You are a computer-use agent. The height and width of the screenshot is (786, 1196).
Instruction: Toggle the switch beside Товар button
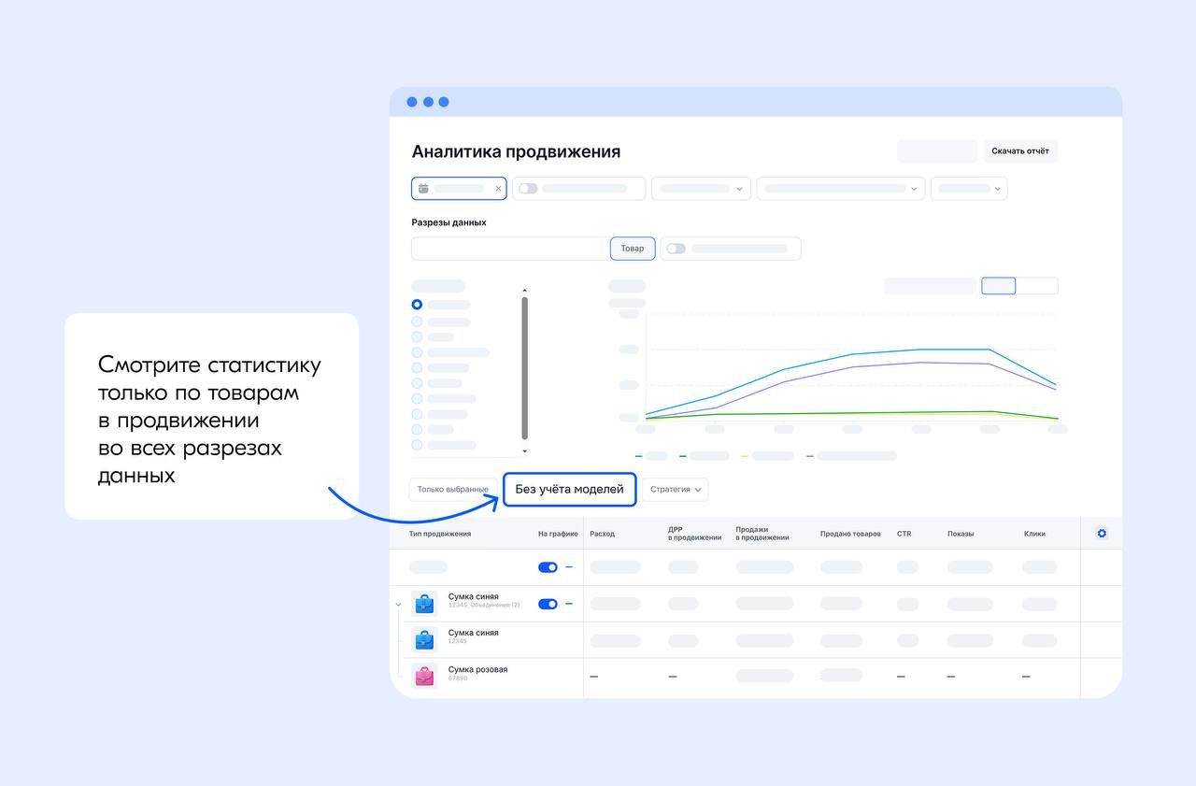click(676, 249)
